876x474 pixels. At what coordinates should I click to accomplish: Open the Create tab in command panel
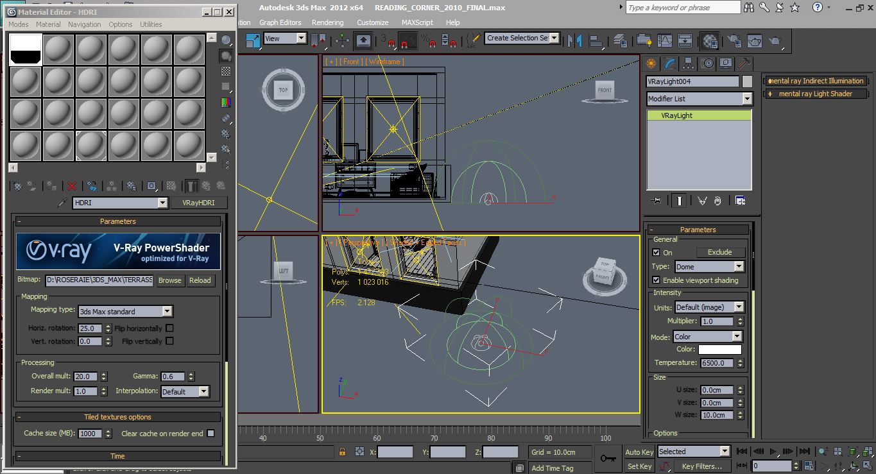tap(651, 63)
